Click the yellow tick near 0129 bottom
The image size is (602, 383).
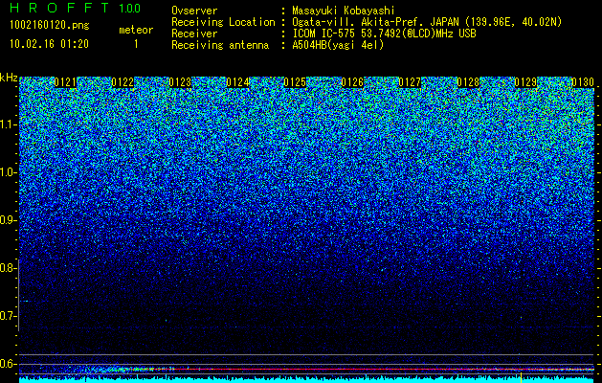(x=521, y=376)
